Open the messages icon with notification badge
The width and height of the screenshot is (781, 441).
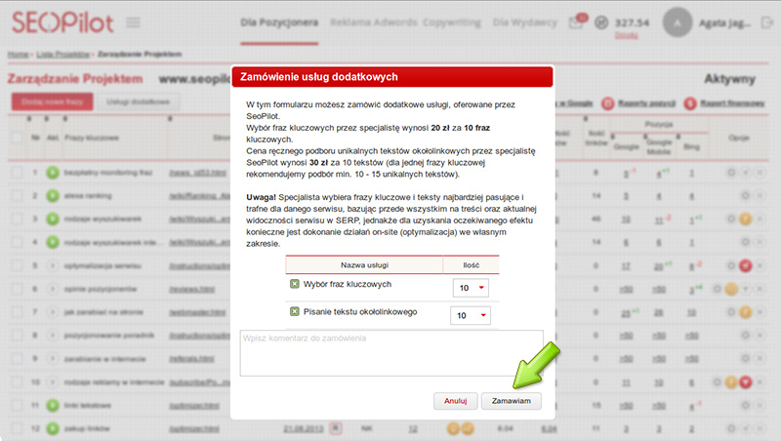[577, 22]
